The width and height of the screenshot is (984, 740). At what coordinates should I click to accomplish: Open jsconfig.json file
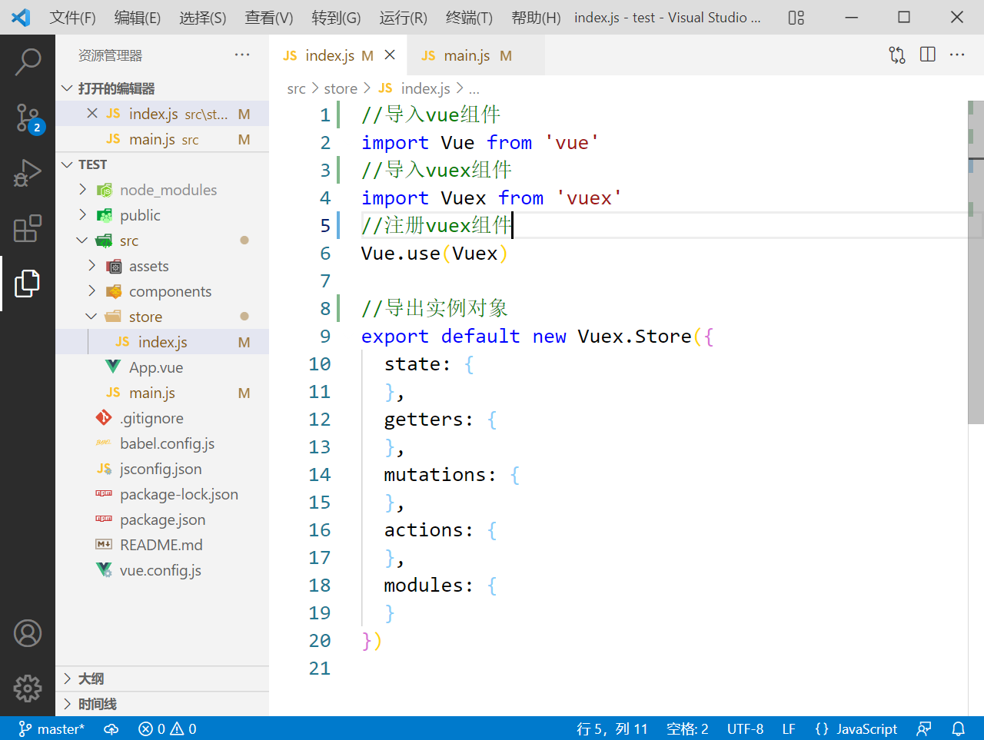tap(162, 469)
